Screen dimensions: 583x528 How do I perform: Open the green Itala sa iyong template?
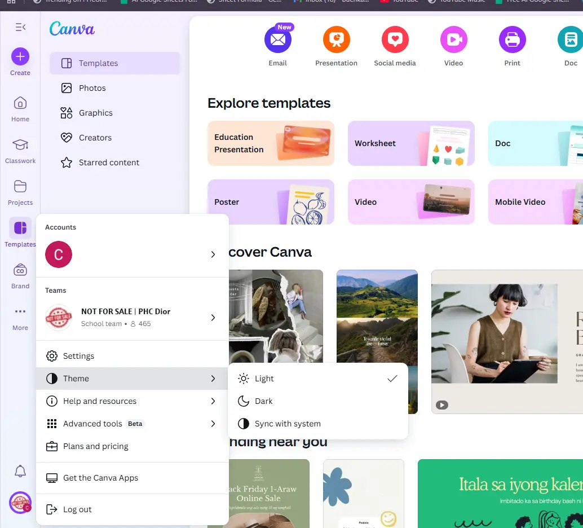(x=501, y=494)
